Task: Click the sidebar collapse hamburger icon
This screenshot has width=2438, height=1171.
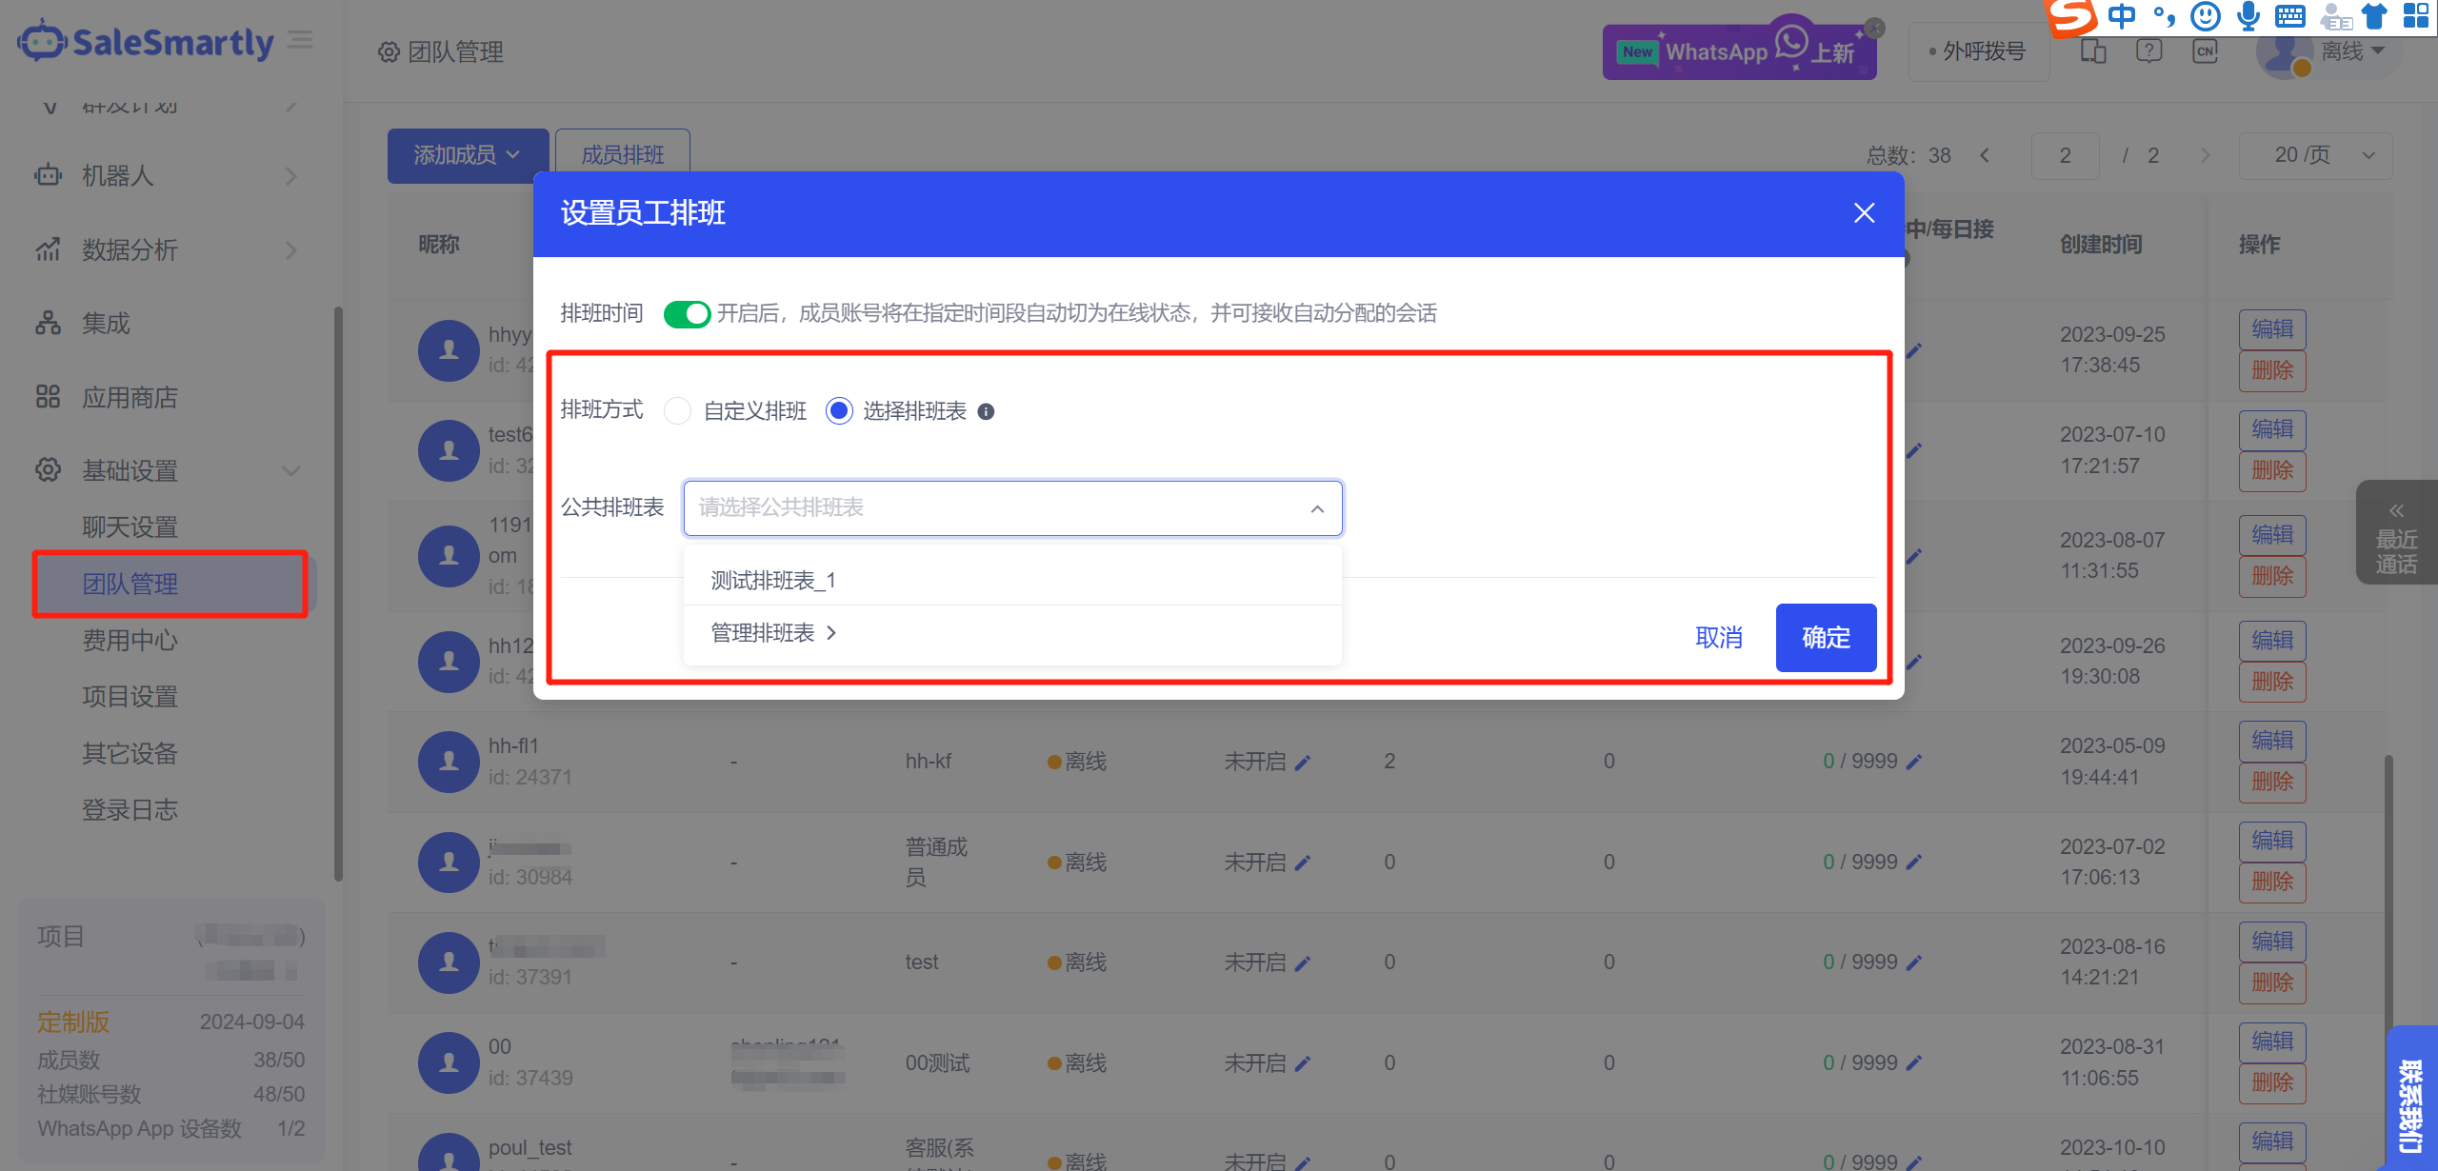Action: [301, 40]
